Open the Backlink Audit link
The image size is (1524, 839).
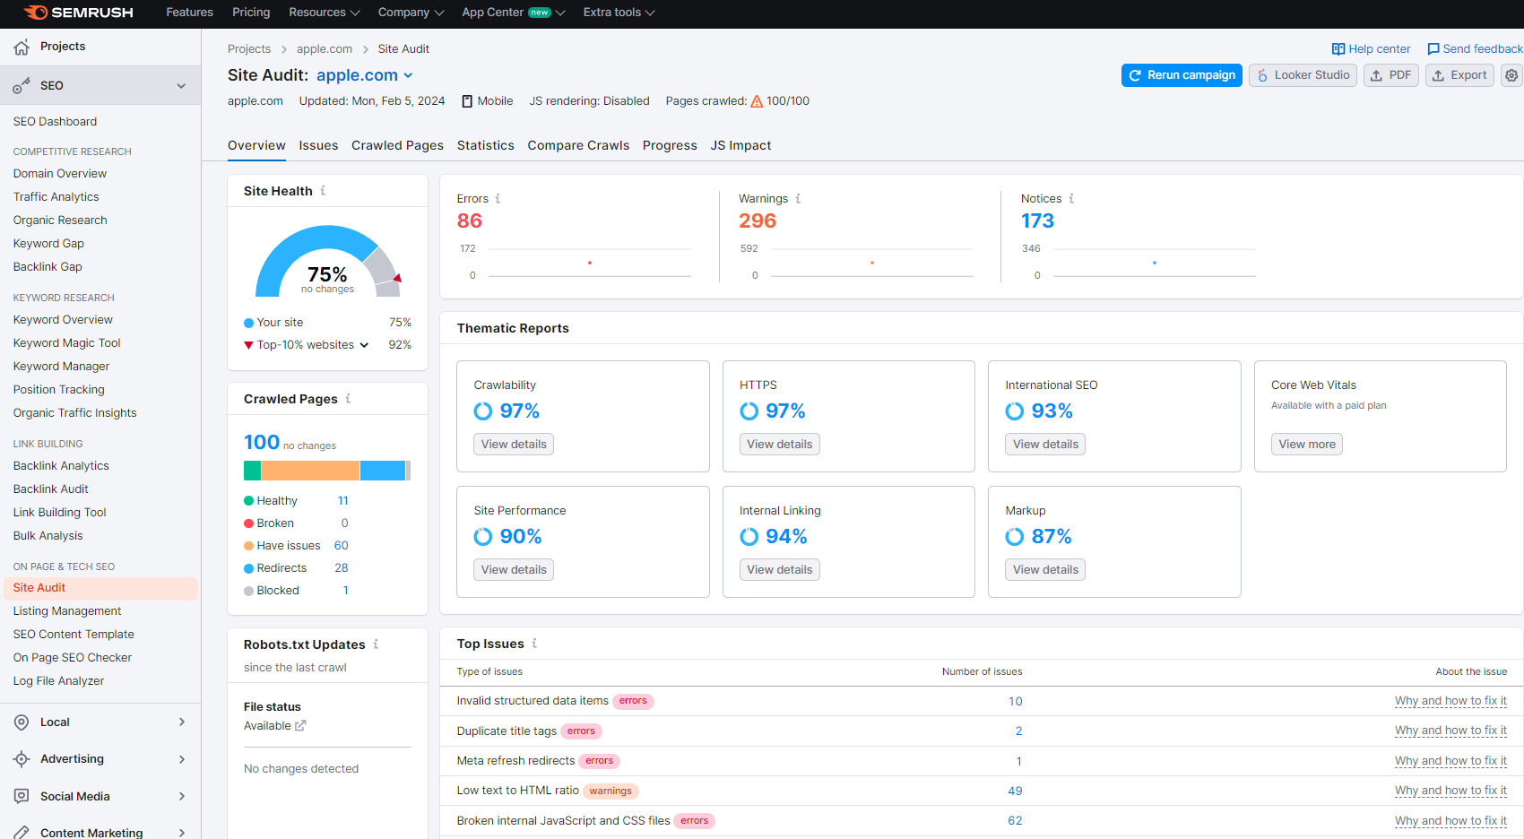51,489
